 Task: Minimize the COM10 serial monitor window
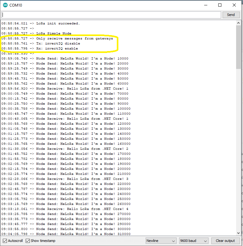click(206, 5)
